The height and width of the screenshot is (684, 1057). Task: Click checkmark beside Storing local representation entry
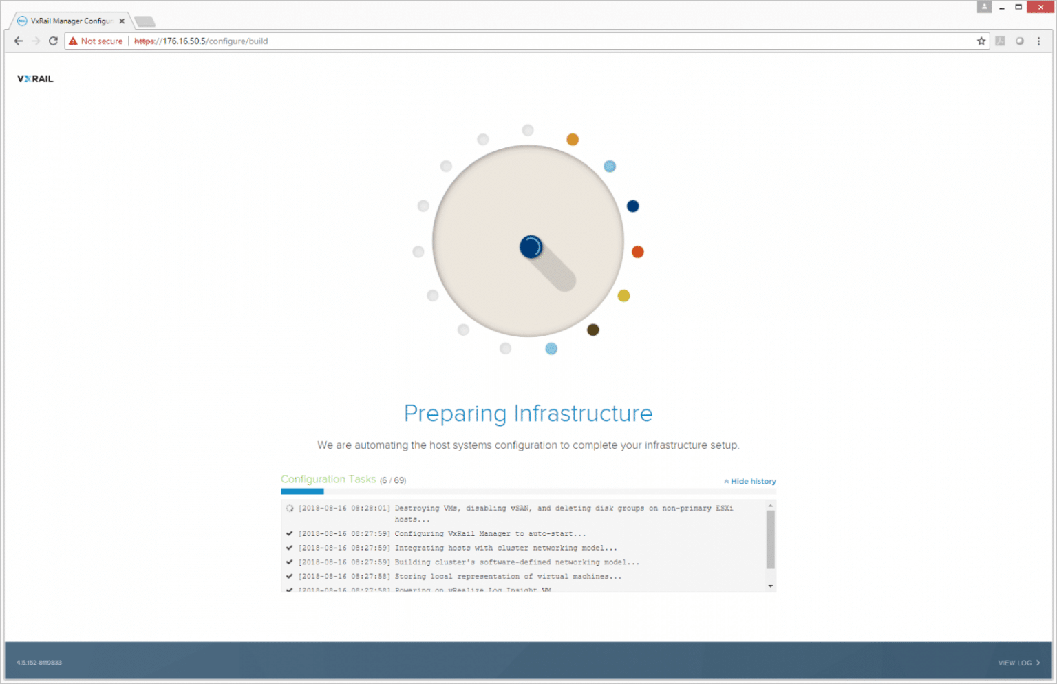click(289, 577)
